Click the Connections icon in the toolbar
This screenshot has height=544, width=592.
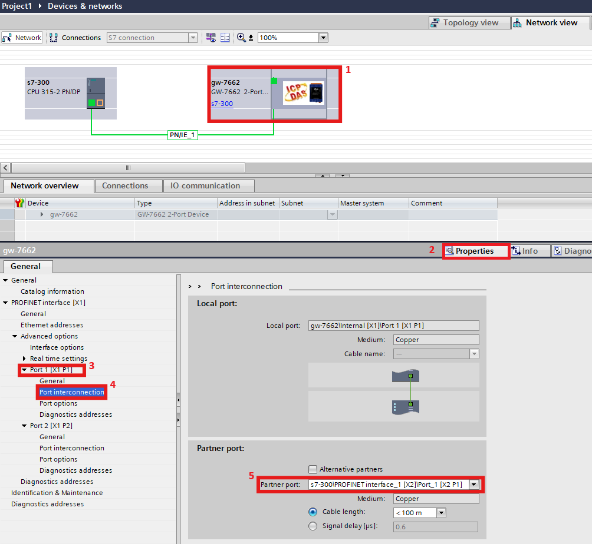tap(53, 38)
